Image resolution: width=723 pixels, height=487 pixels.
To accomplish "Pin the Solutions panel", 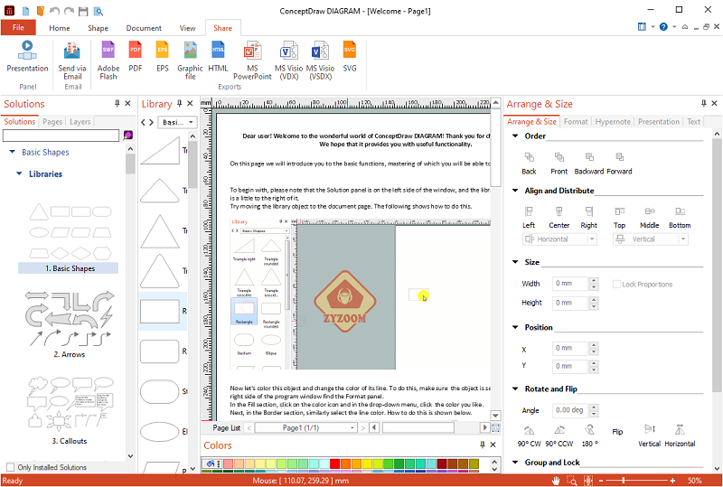I will tap(117, 104).
